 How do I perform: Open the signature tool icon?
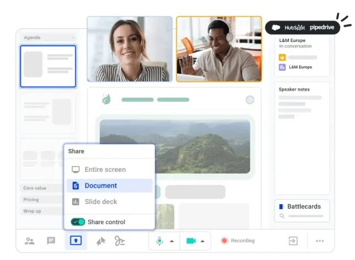click(120, 241)
